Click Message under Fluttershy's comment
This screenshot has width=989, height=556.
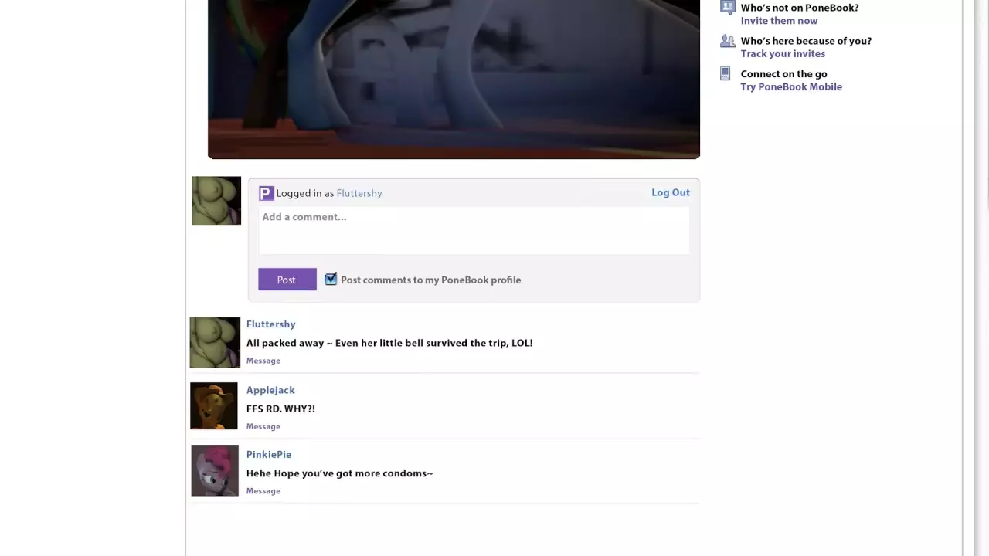point(263,361)
